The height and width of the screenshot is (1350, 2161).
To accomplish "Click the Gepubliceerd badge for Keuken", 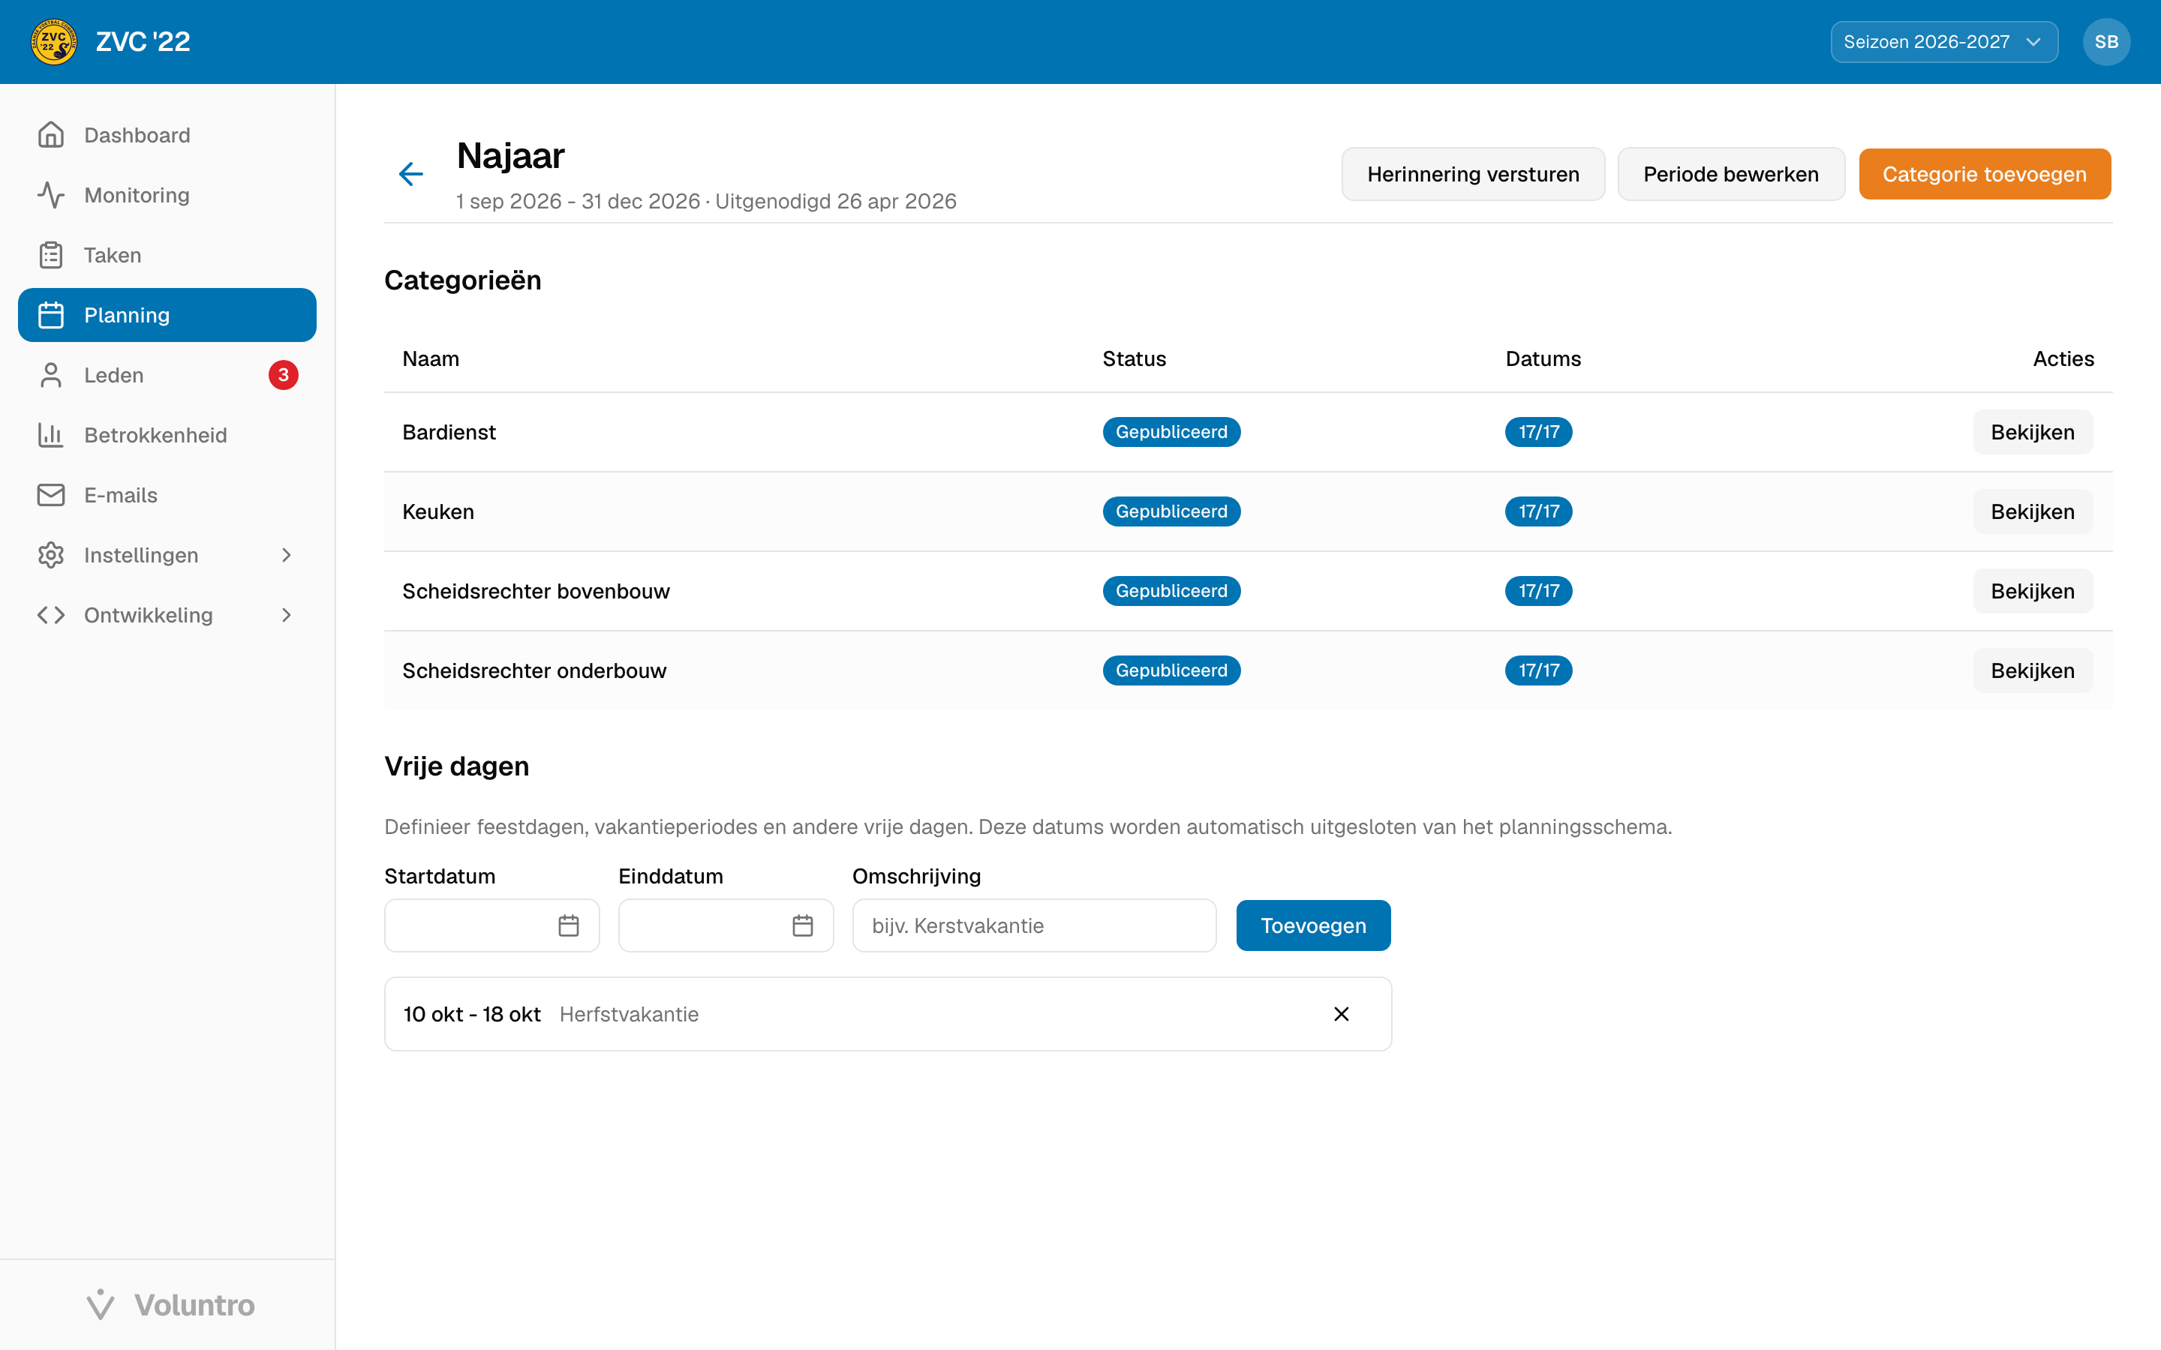I will tap(1171, 511).
